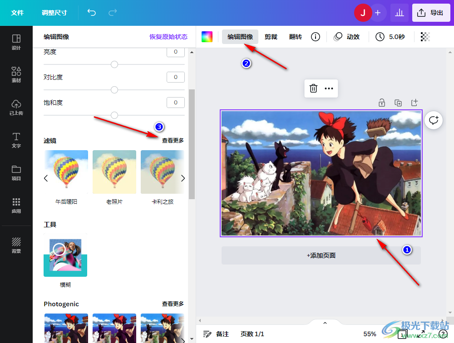454x343 pixels.
Task: Click the +添加页面 add page button
Action: [x=321, y=255]
